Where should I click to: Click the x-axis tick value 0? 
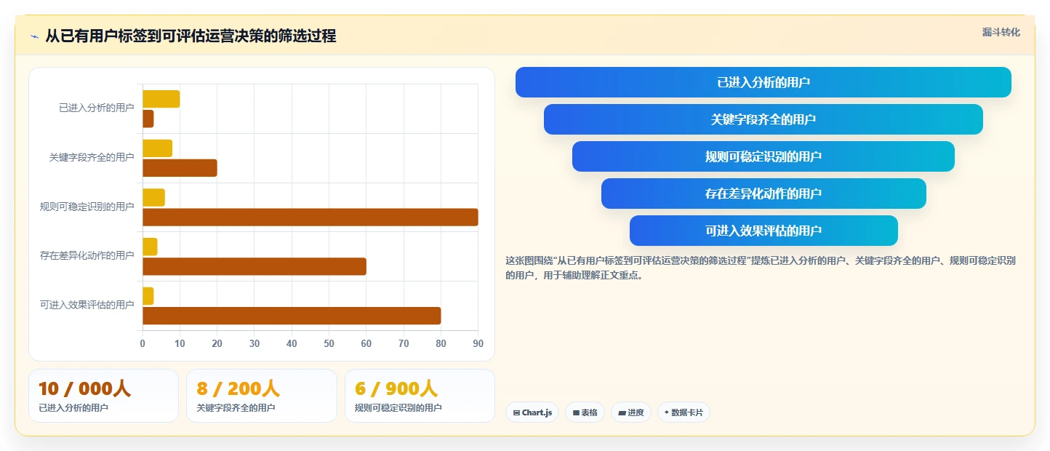click(x=143, y=343)
